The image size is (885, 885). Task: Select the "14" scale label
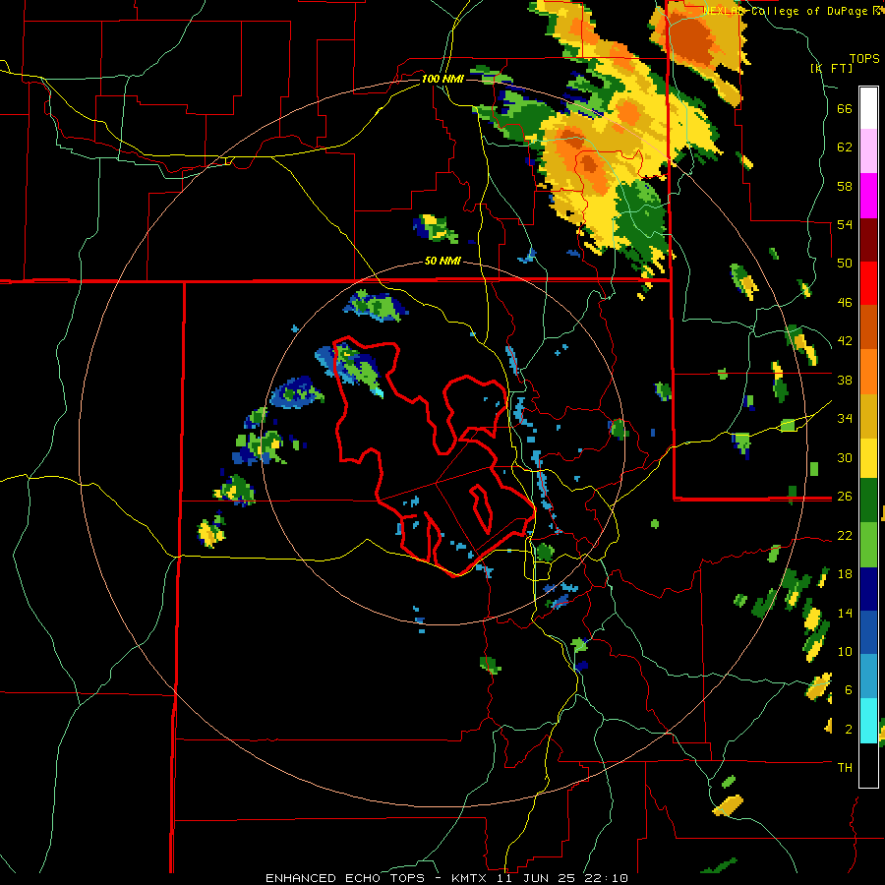[845, 613]
